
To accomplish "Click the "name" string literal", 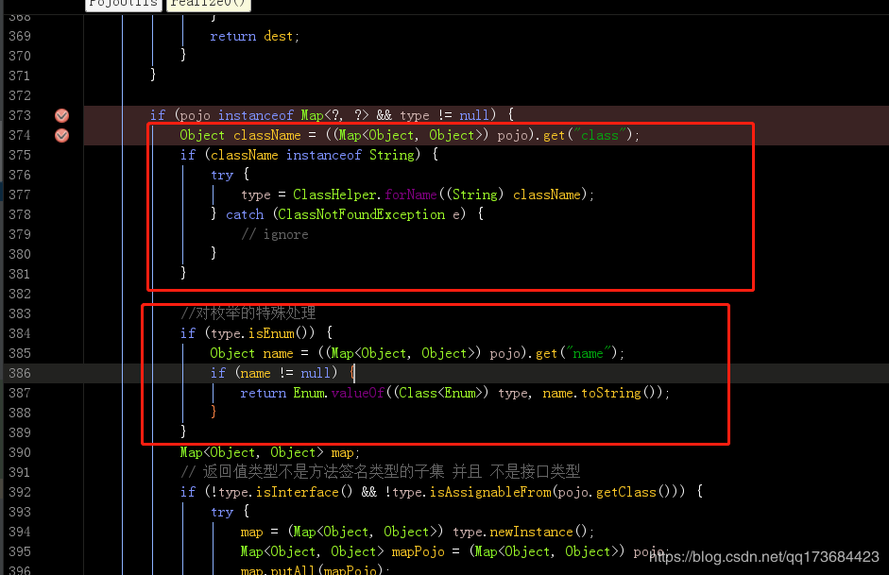I will [588, 353].
